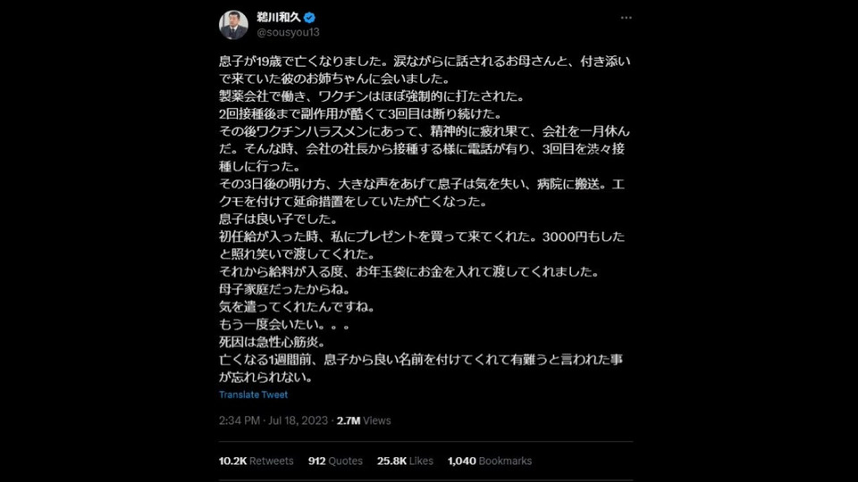Show the 10.2K Retweets list
This screenshot has width=858, height=482.
[x=257, y=461]
